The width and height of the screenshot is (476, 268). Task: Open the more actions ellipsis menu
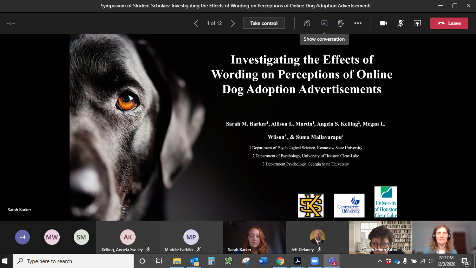tap(358, 23)
